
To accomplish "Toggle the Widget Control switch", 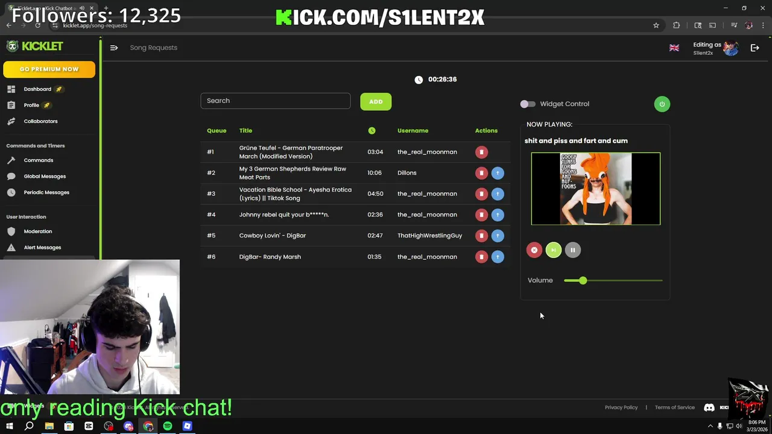I will (528, 104).
